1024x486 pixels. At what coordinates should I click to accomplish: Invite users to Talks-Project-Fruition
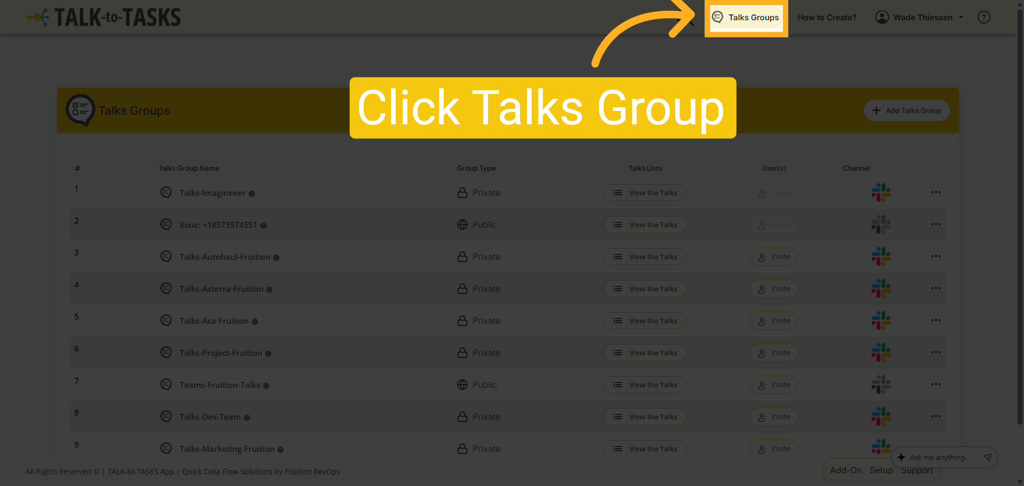[774, 353]
